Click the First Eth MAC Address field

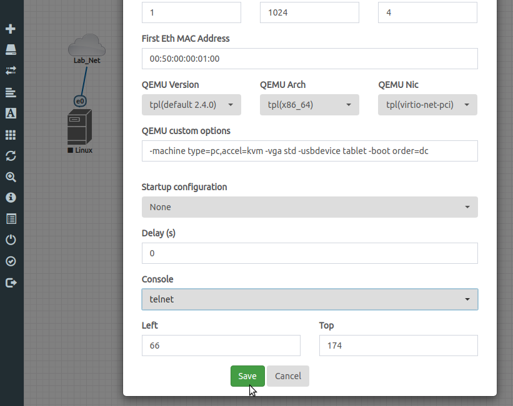click(309, 59)
